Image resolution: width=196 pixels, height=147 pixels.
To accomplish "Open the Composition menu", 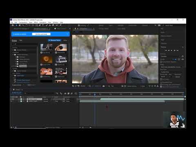I will coord(23,22).
